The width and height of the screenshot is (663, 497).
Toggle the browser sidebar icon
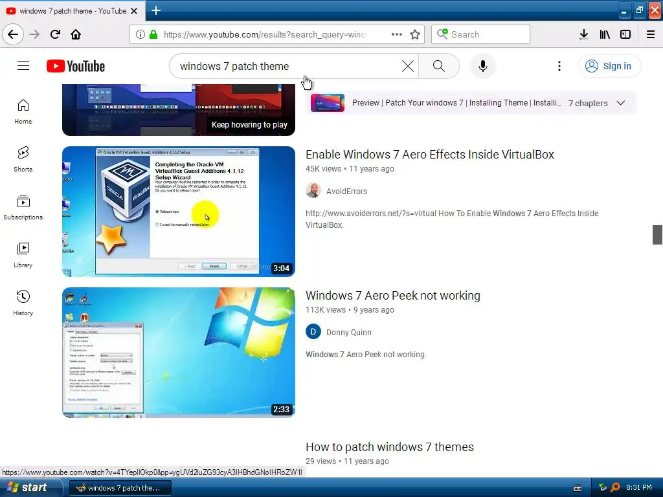[625, 34]
